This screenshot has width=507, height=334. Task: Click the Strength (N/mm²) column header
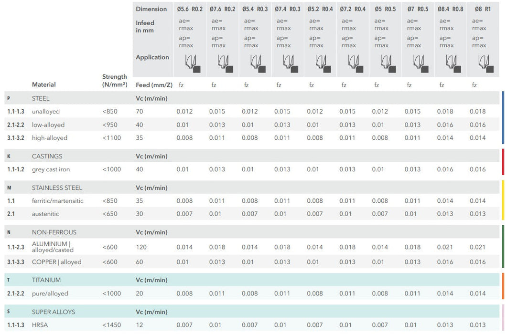point(115,81)
